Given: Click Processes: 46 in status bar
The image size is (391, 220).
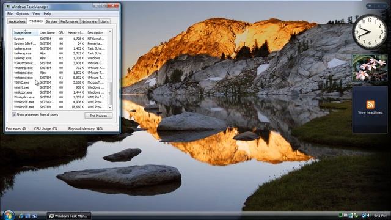Looking at the screenshot, I should (x=16, y=128).
